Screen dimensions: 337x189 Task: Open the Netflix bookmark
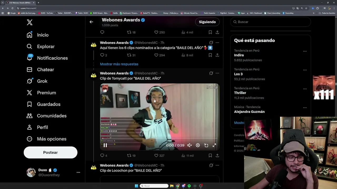(114, 13)
